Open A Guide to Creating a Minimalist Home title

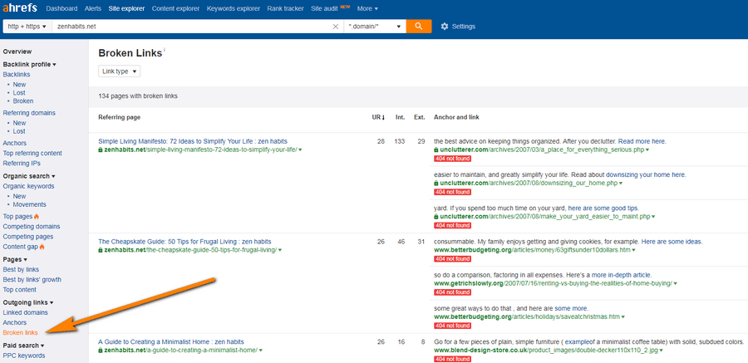click(x=170, y=341)
